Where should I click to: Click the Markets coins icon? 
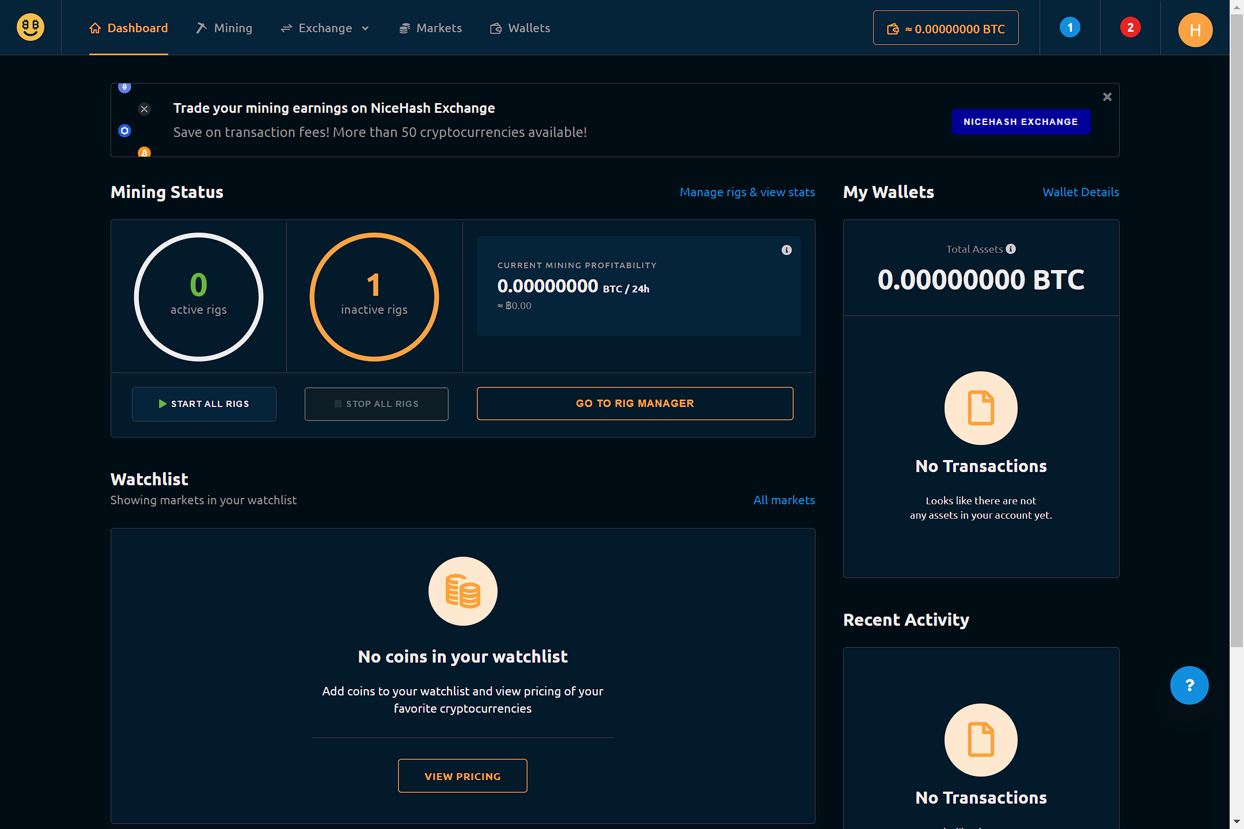click(404, 28)
